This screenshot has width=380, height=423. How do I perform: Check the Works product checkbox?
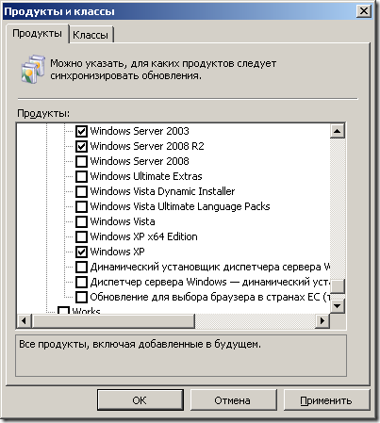click(63, 310)
